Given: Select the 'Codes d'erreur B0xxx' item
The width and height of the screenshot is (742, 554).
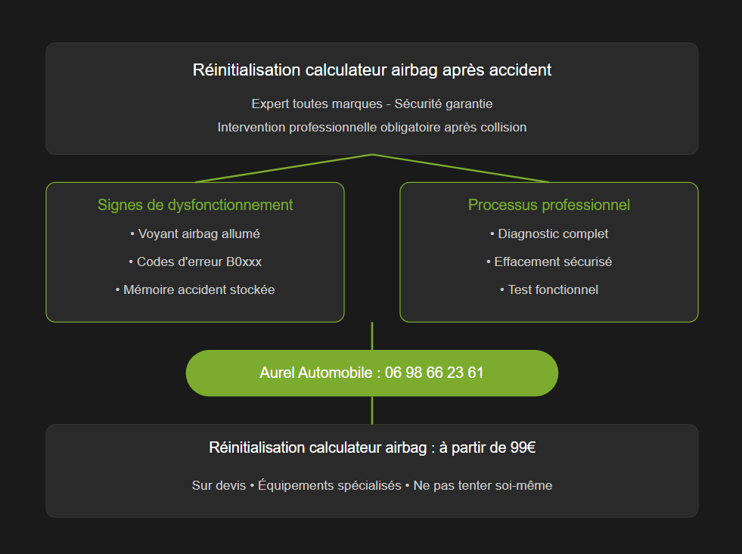Looking at the screenshot, I should (195, 262).
